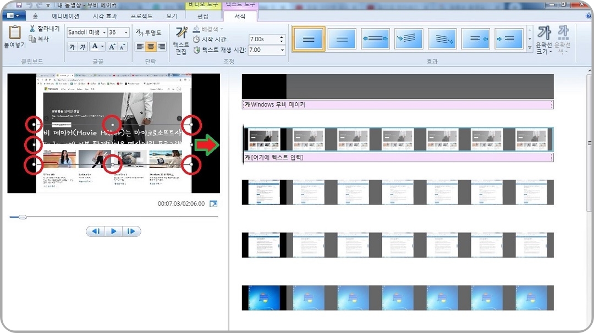Viewport: 594px width, 333px height.
Task: Increase font size with grow-font icon
Action: 112,47
